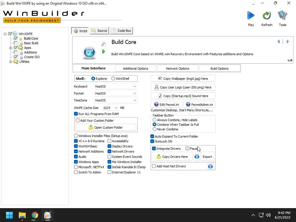
Task: Click blue icon beside Copy Drivers Here
Action: click(x=197, y=157)
